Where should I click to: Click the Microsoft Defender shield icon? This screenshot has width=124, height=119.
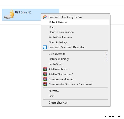pyautogui.click(x=45, y=47)
